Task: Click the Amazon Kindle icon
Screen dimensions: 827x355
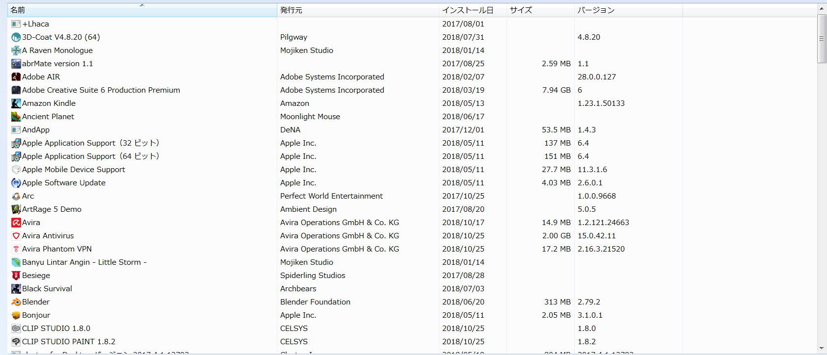Action: pyautogui.click(x=16, y=103)
